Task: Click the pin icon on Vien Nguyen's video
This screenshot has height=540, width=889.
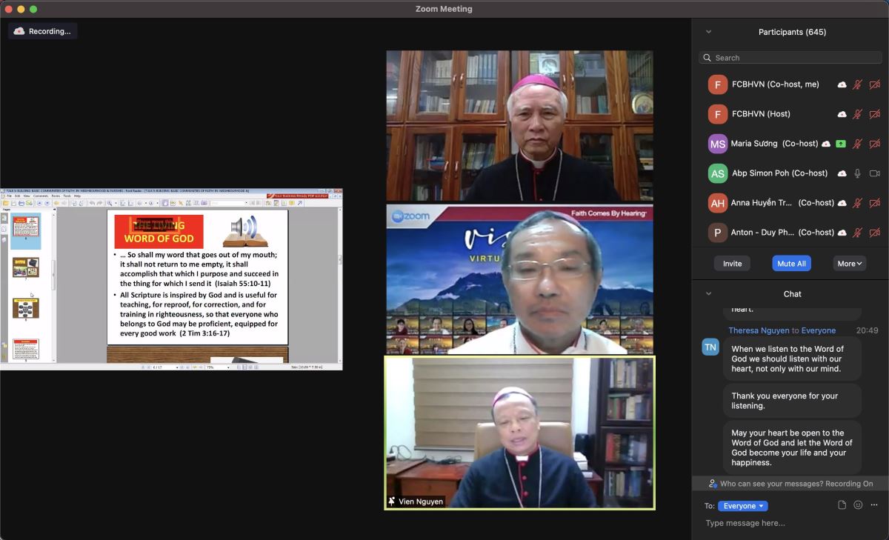Action: point(392,501)
